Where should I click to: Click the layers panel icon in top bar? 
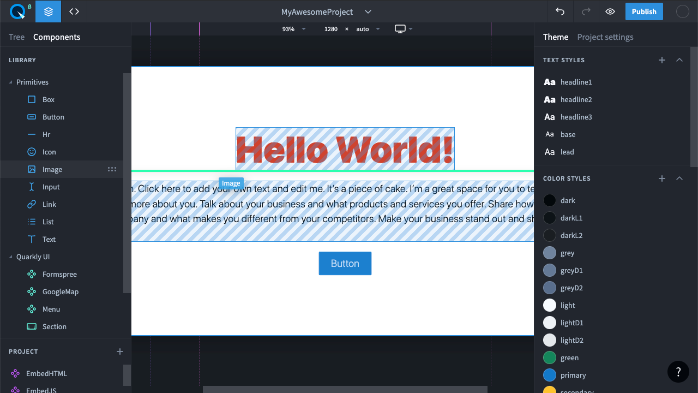tap(49, 11)
